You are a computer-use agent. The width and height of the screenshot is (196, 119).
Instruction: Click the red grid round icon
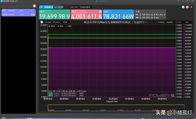187,7
